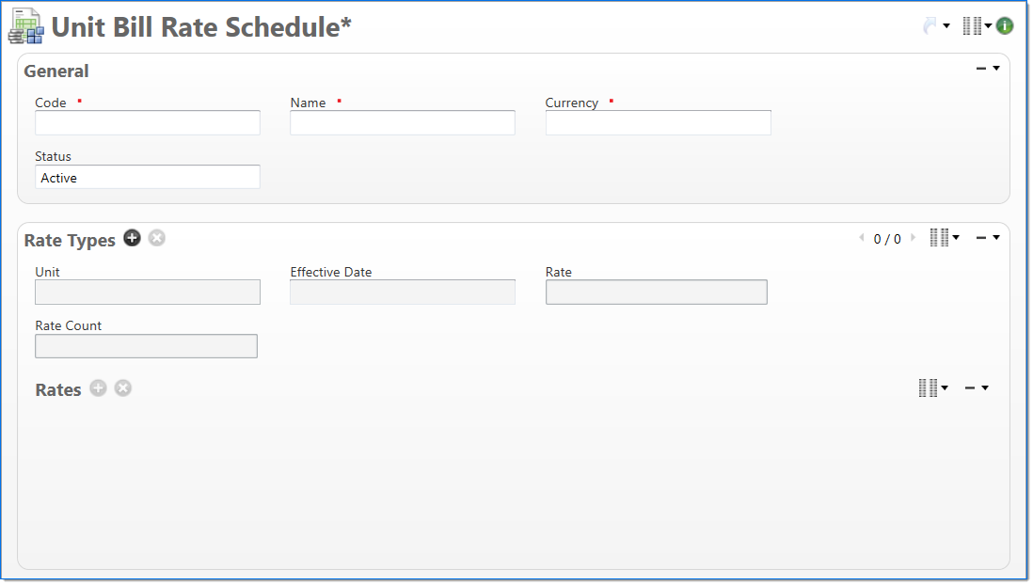The width and height of the screenshot is (1033, 585).
Task: Click the green information icon
Action: coord(1005,26)
